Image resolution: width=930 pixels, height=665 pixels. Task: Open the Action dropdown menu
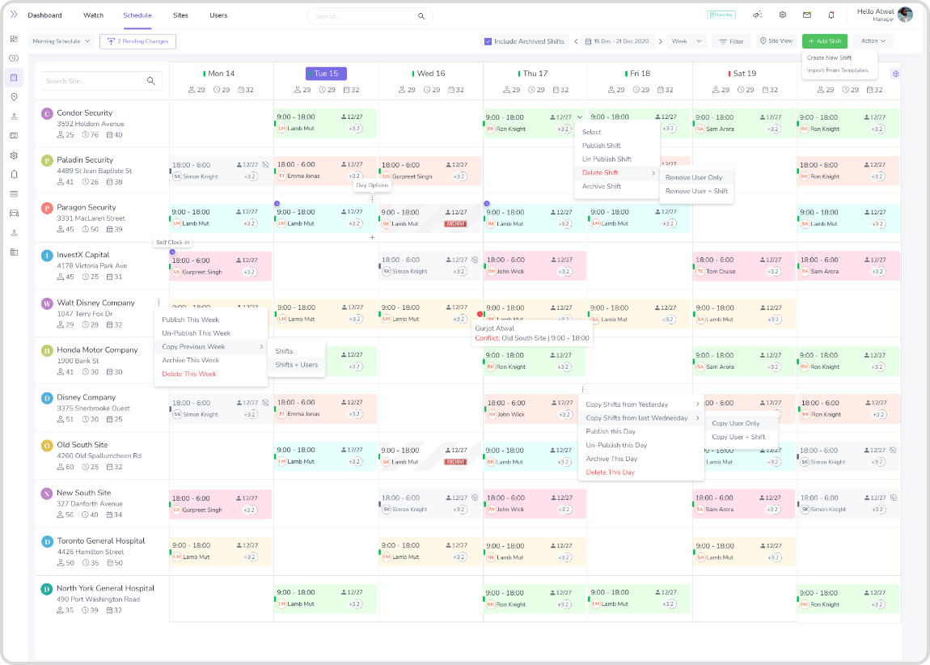click(873, 41)
